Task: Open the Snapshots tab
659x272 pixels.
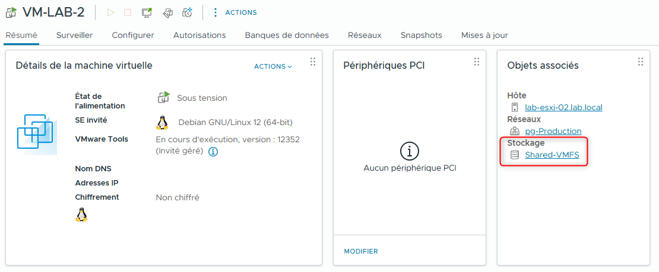Action: pyautogui.click(x=421, y=36)
